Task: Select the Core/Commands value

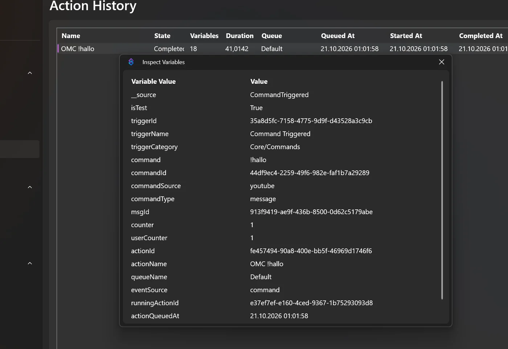Action: tap(275, 147)
